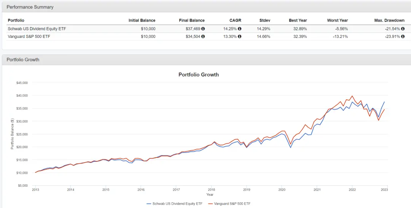Viewport: 411px width, 208px height.
Task: Click info icon beside $37,469 final balance
Action: [x=203, y=29]
